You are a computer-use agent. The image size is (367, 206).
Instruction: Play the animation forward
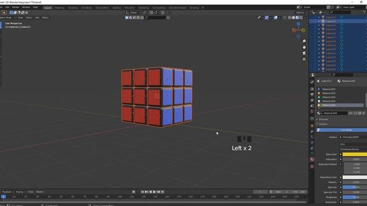pyautogui.click(x=154, y=192)
